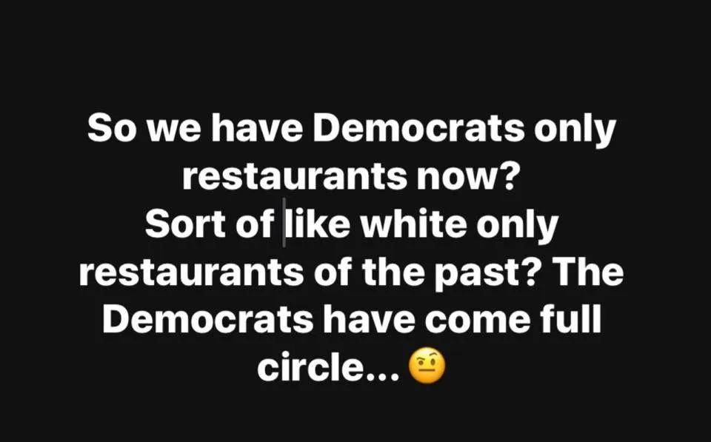Click the word 'like' after the caret
The height and width of the screenshot is (442, 711).
point(318,224)
